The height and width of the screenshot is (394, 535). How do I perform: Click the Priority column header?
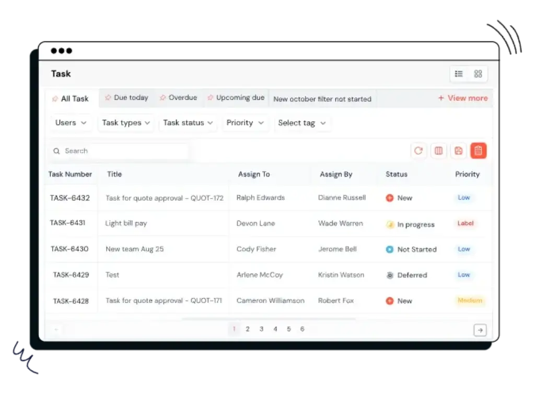click(x=468, y=175)
